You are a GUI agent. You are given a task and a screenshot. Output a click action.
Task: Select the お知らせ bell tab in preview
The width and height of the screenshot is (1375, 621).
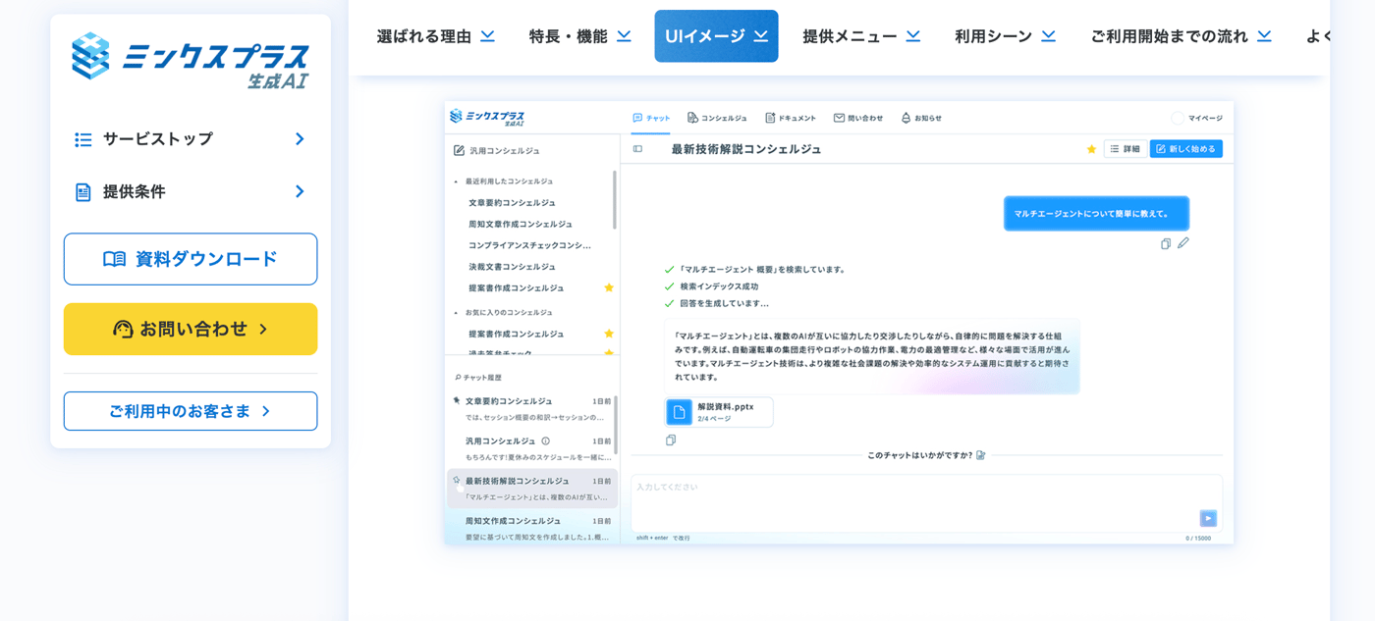[921, 118]
